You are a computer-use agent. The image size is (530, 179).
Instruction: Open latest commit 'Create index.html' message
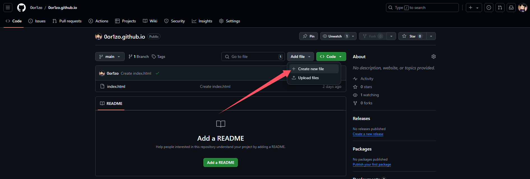[x=136, y=73]
